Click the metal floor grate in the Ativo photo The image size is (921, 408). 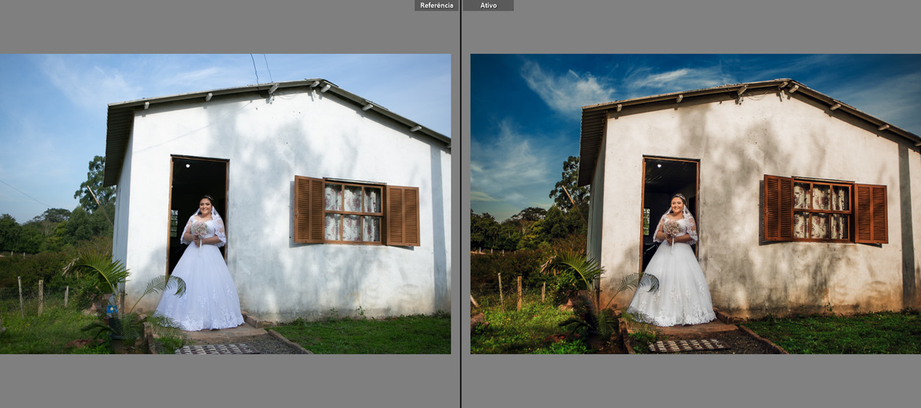tap(688, 345)
